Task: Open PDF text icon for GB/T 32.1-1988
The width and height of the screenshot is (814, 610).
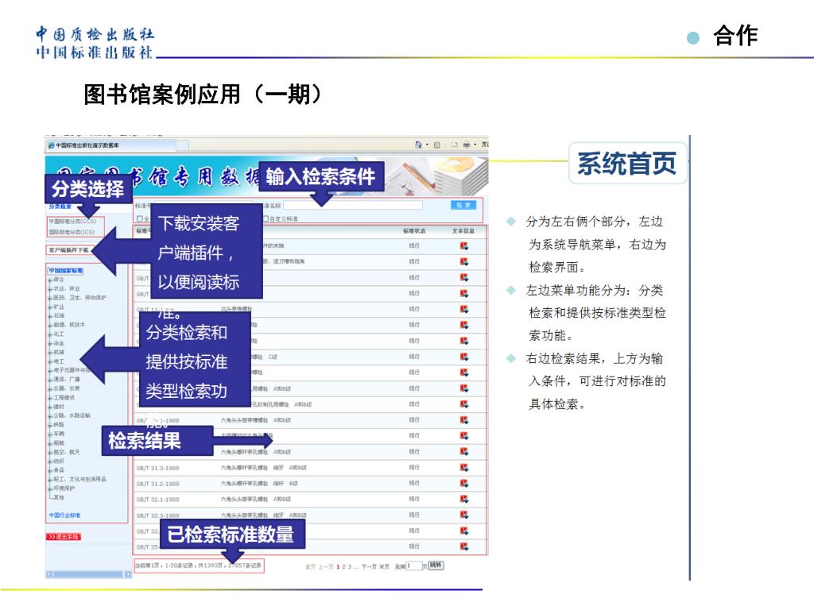Action: pyautogui.click(x=464, y=499)
